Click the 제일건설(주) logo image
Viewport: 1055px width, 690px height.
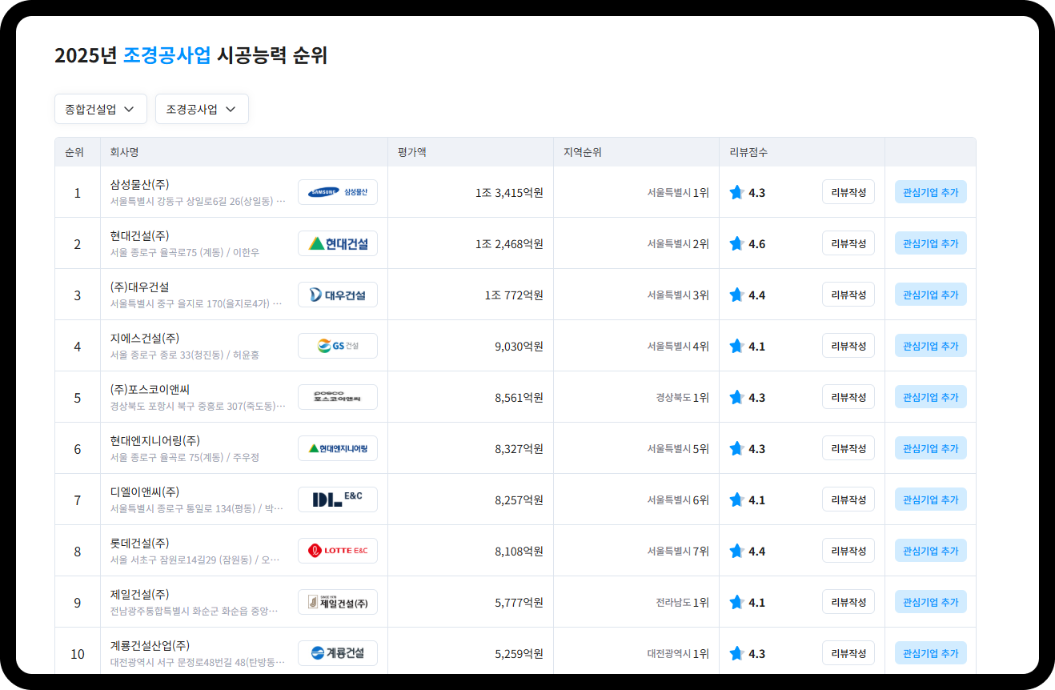[337, 602]
